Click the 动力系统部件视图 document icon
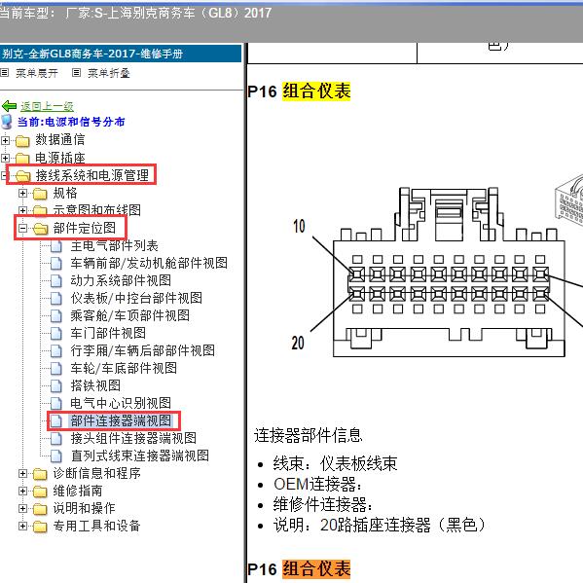The image size is (583, 583). coord(56,281)
